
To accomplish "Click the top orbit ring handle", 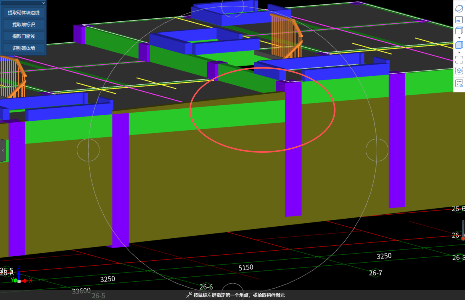I will coord(232,6).
